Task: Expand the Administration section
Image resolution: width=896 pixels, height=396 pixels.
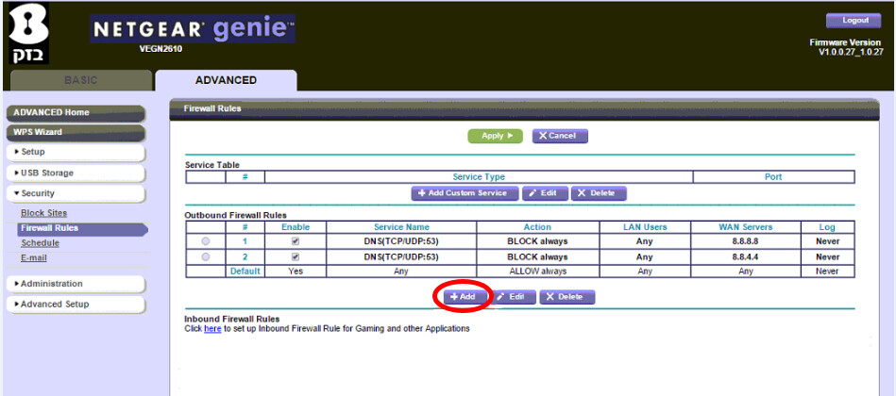Action: pyautogui.click(x=76, y=284)
